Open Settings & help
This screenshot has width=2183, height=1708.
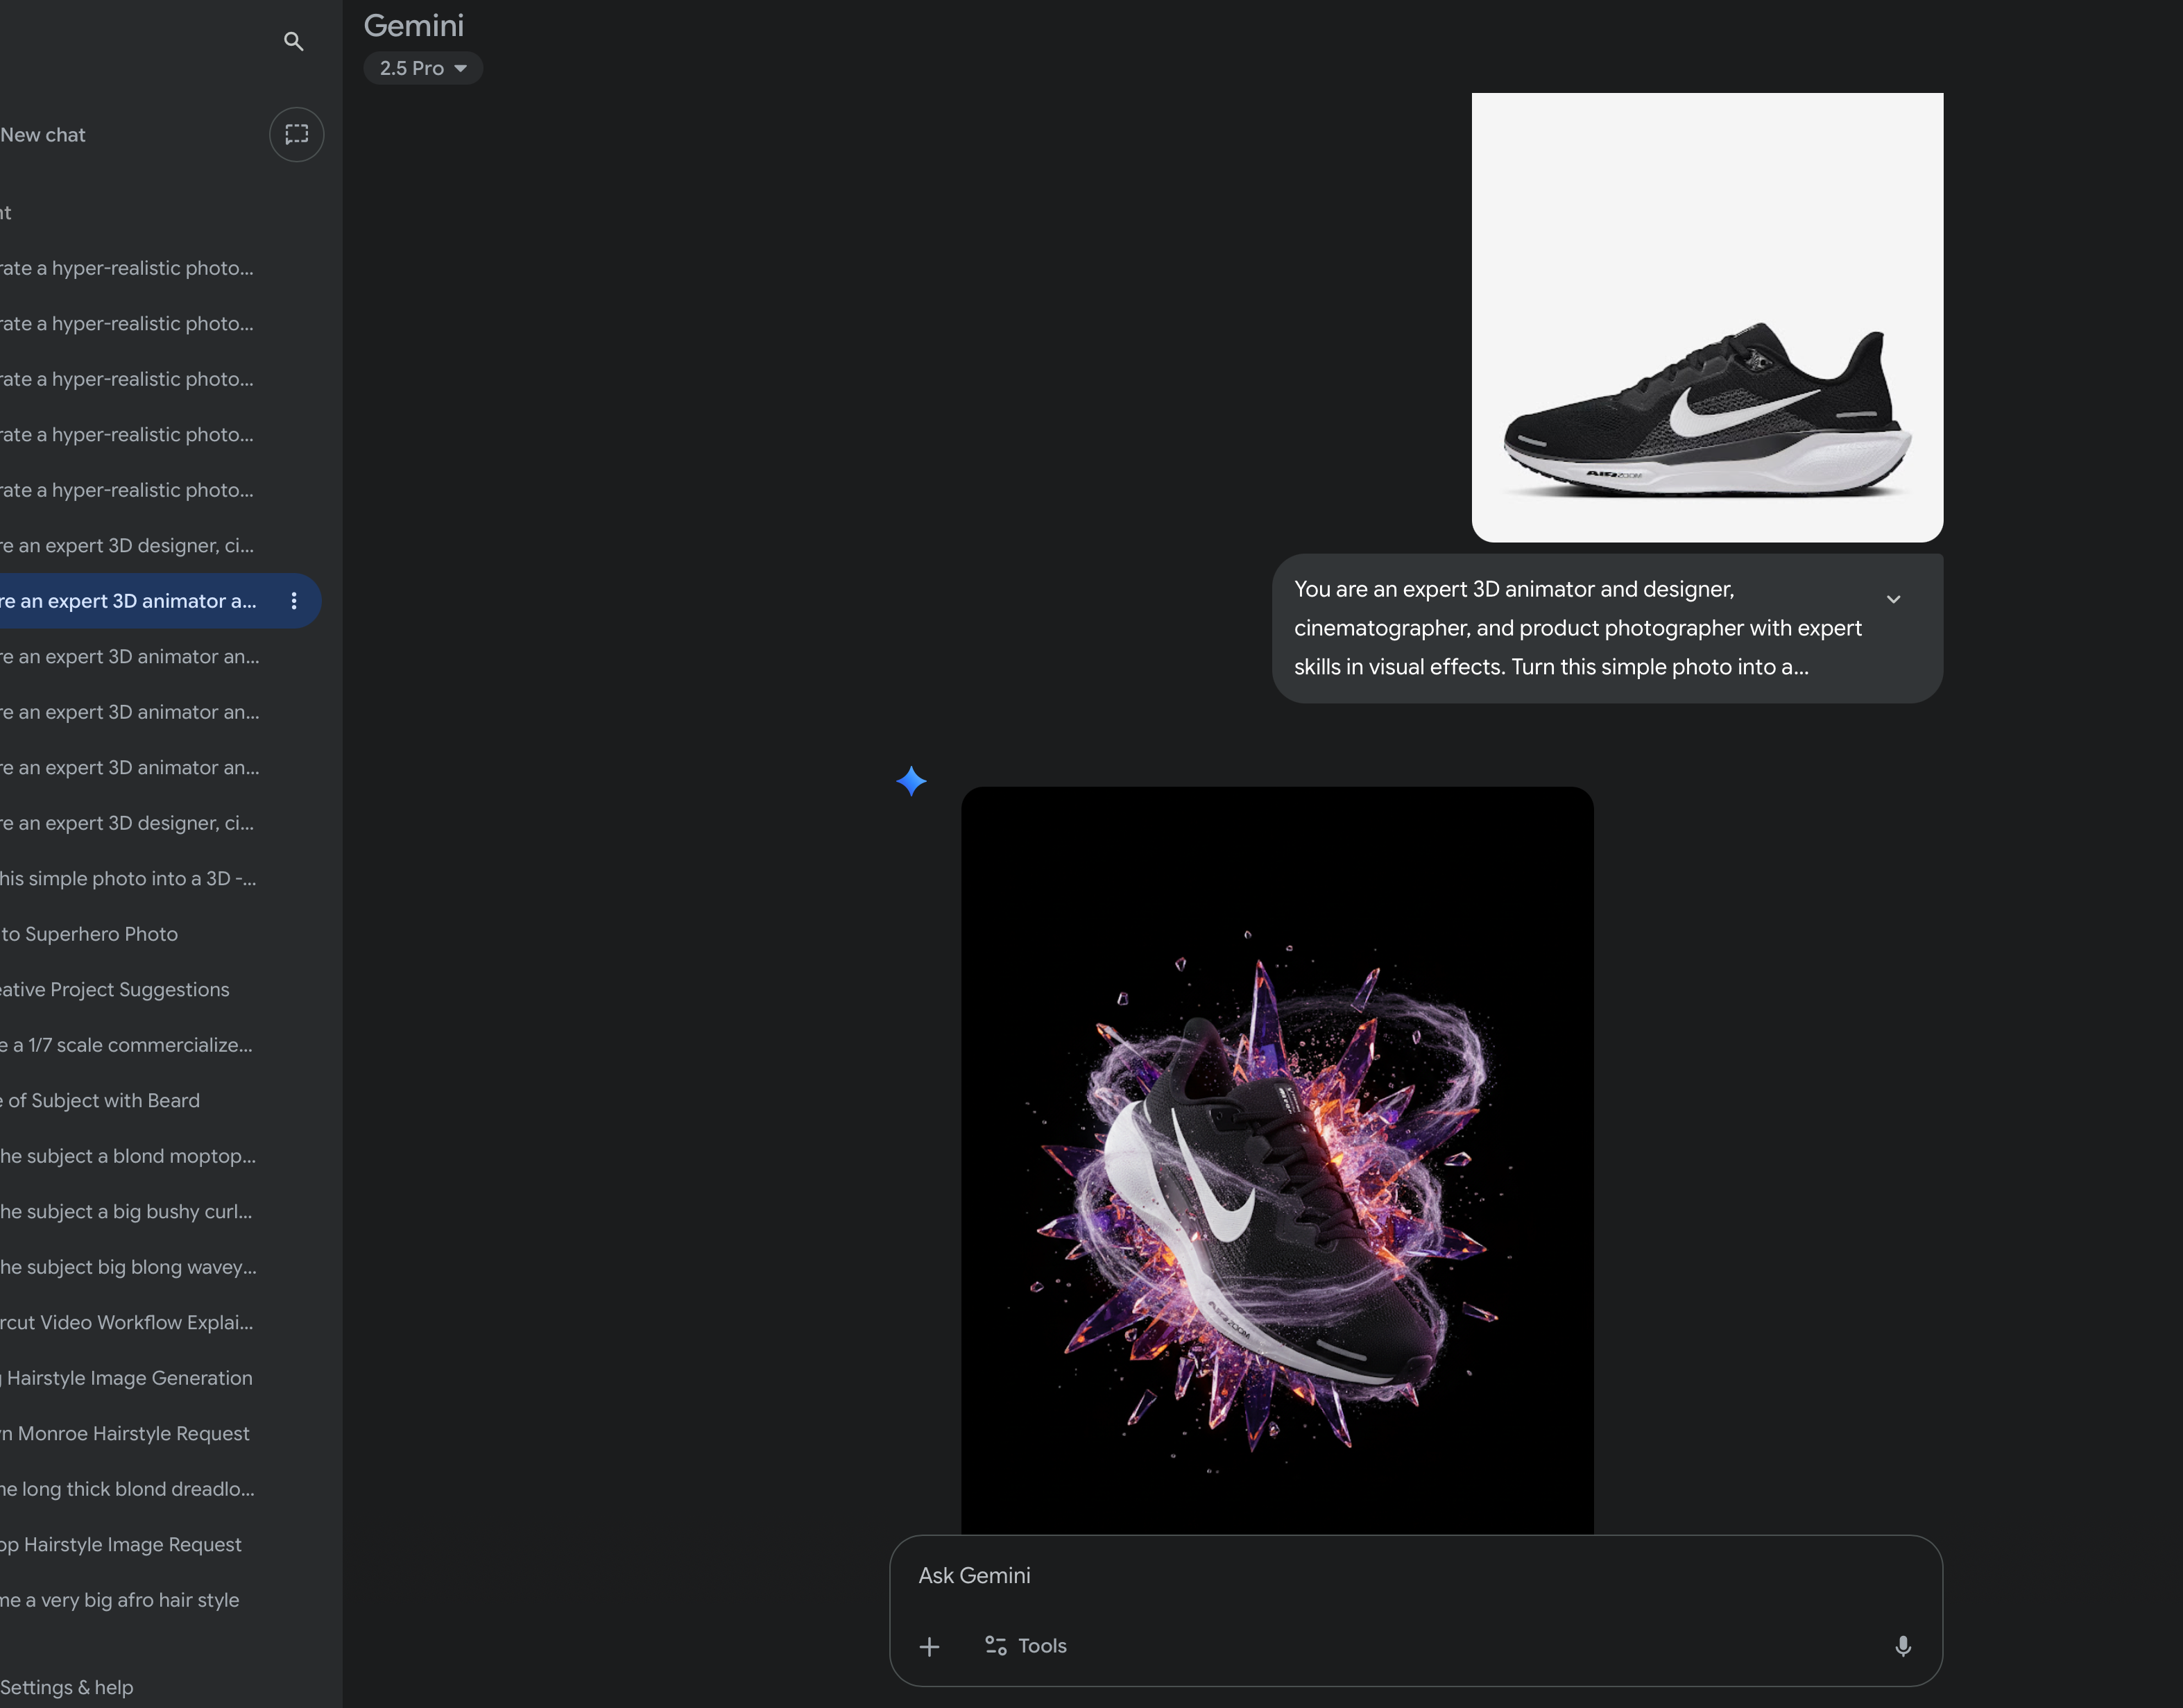coord(67,1687)
